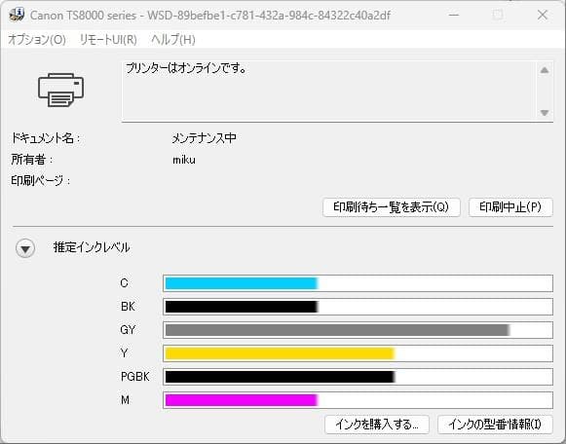The image size is (566, 444).
Task: Click the BK ink label
Action: click(x=128, y=307)
